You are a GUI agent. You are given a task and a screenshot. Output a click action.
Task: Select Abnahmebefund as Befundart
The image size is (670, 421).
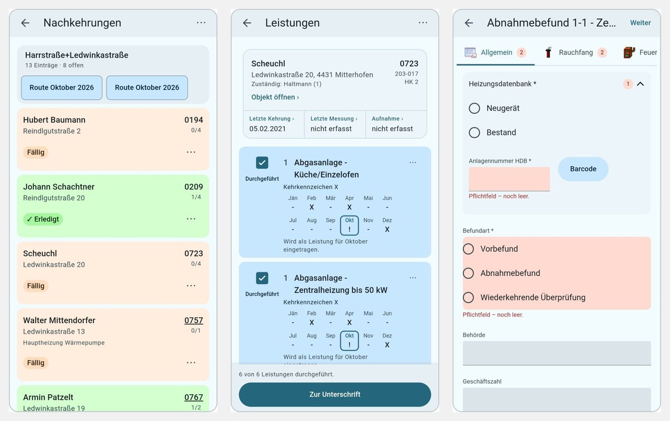(x=468, y=273)
